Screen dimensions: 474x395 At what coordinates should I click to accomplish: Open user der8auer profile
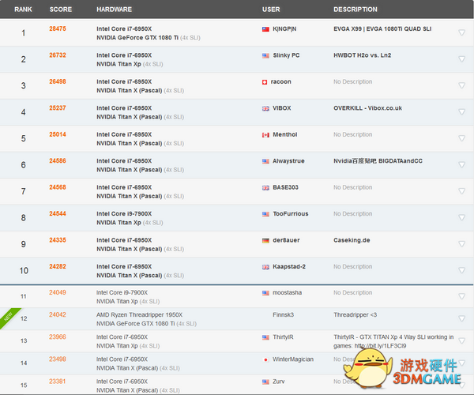coord(286,240)
